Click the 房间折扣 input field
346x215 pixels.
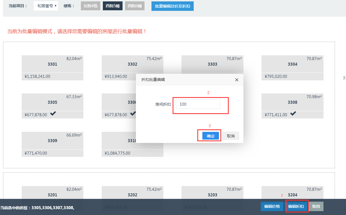point(198,104)
